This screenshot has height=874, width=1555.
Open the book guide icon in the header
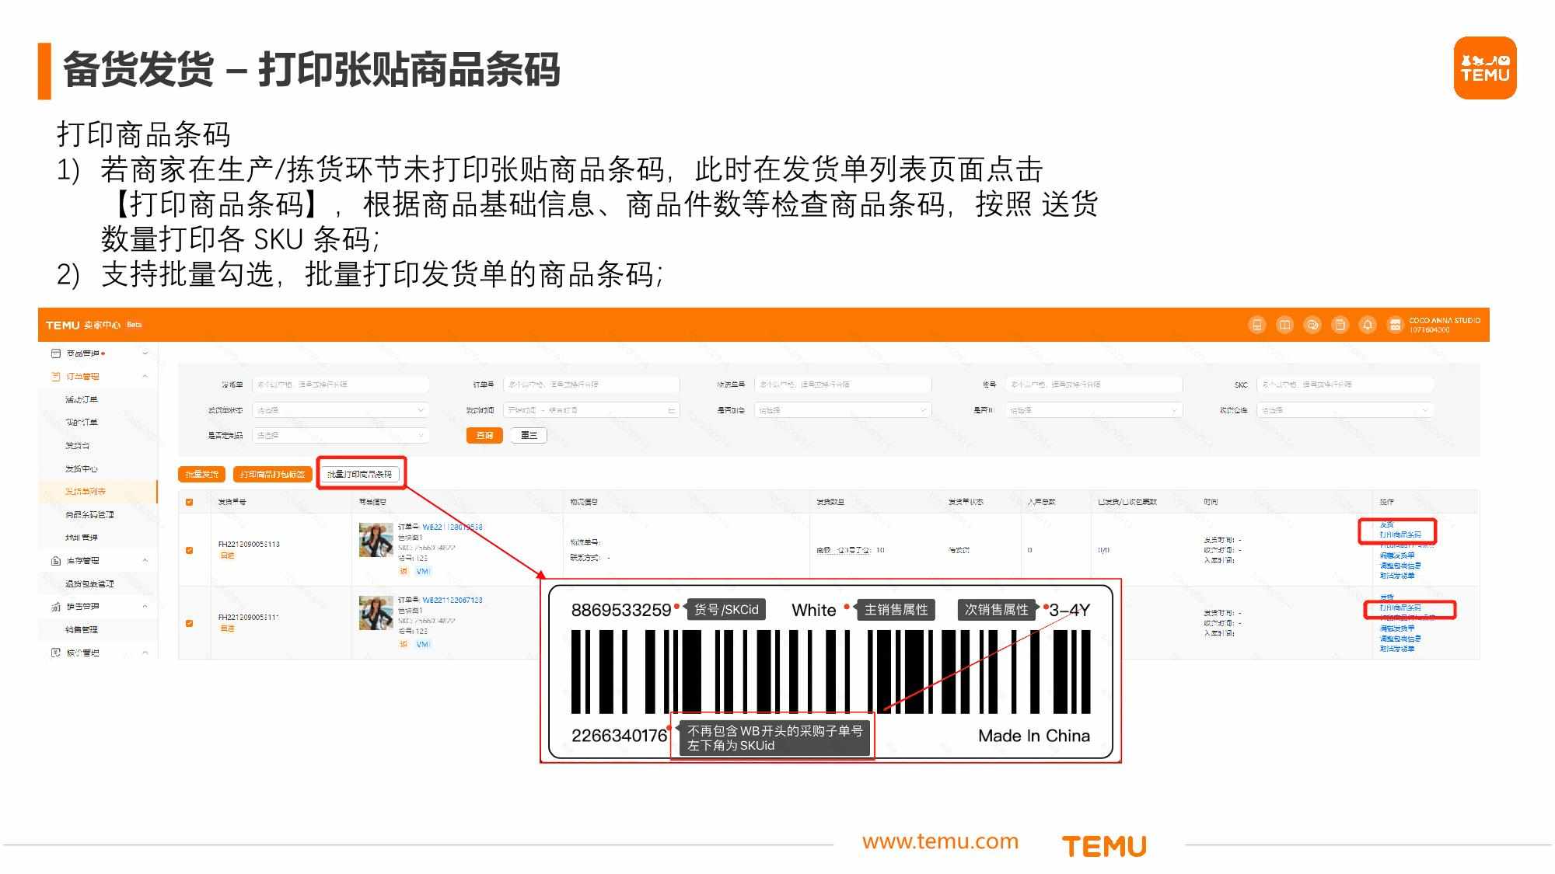1285,325
